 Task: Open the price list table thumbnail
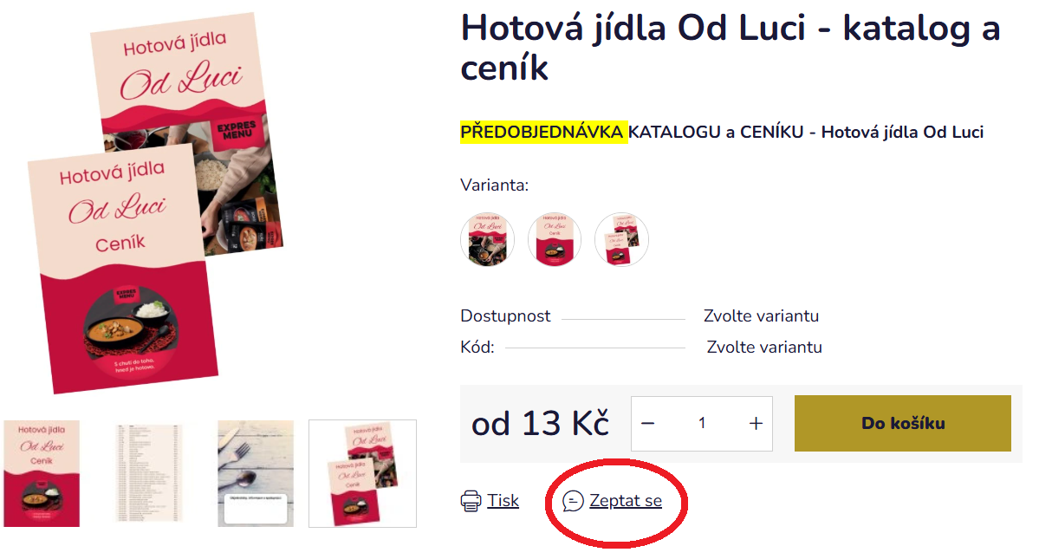click(x=149, y=473)
